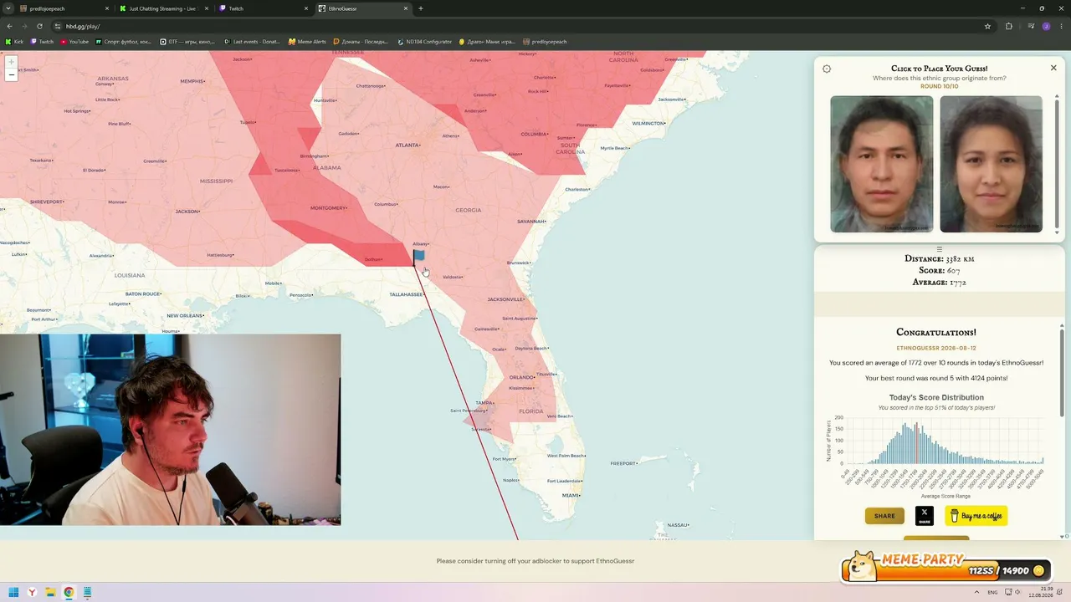
Task: Zoom in on the map
Action: click(x=12, y=62)
